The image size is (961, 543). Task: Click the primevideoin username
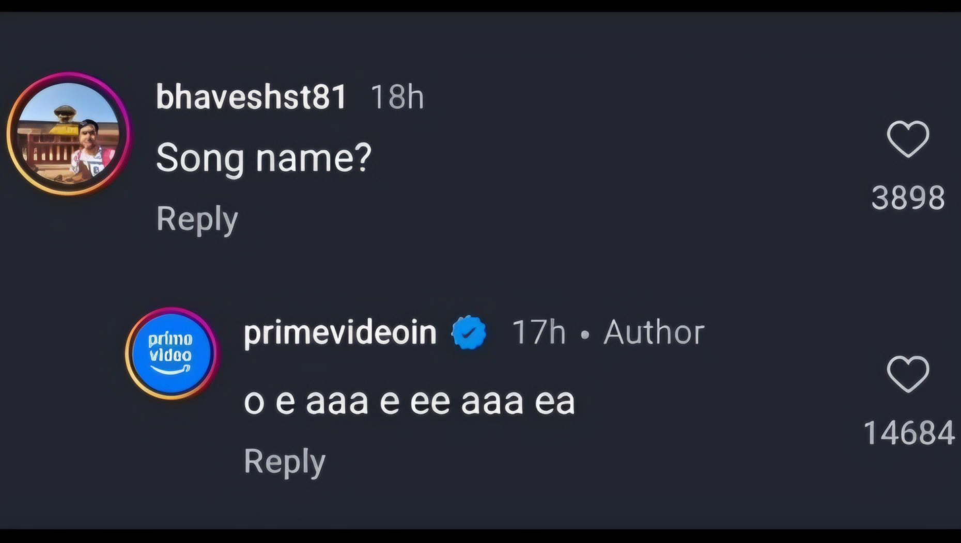[340, 332]
